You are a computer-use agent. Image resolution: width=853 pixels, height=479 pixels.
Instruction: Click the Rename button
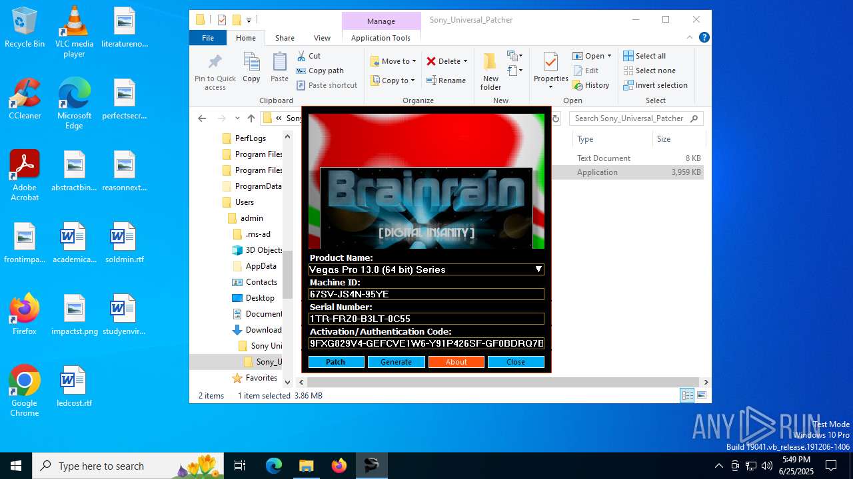coord(446,80)
